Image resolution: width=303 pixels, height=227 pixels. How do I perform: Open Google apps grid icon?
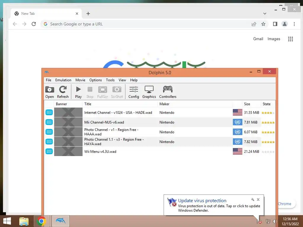tap(291, 39)
